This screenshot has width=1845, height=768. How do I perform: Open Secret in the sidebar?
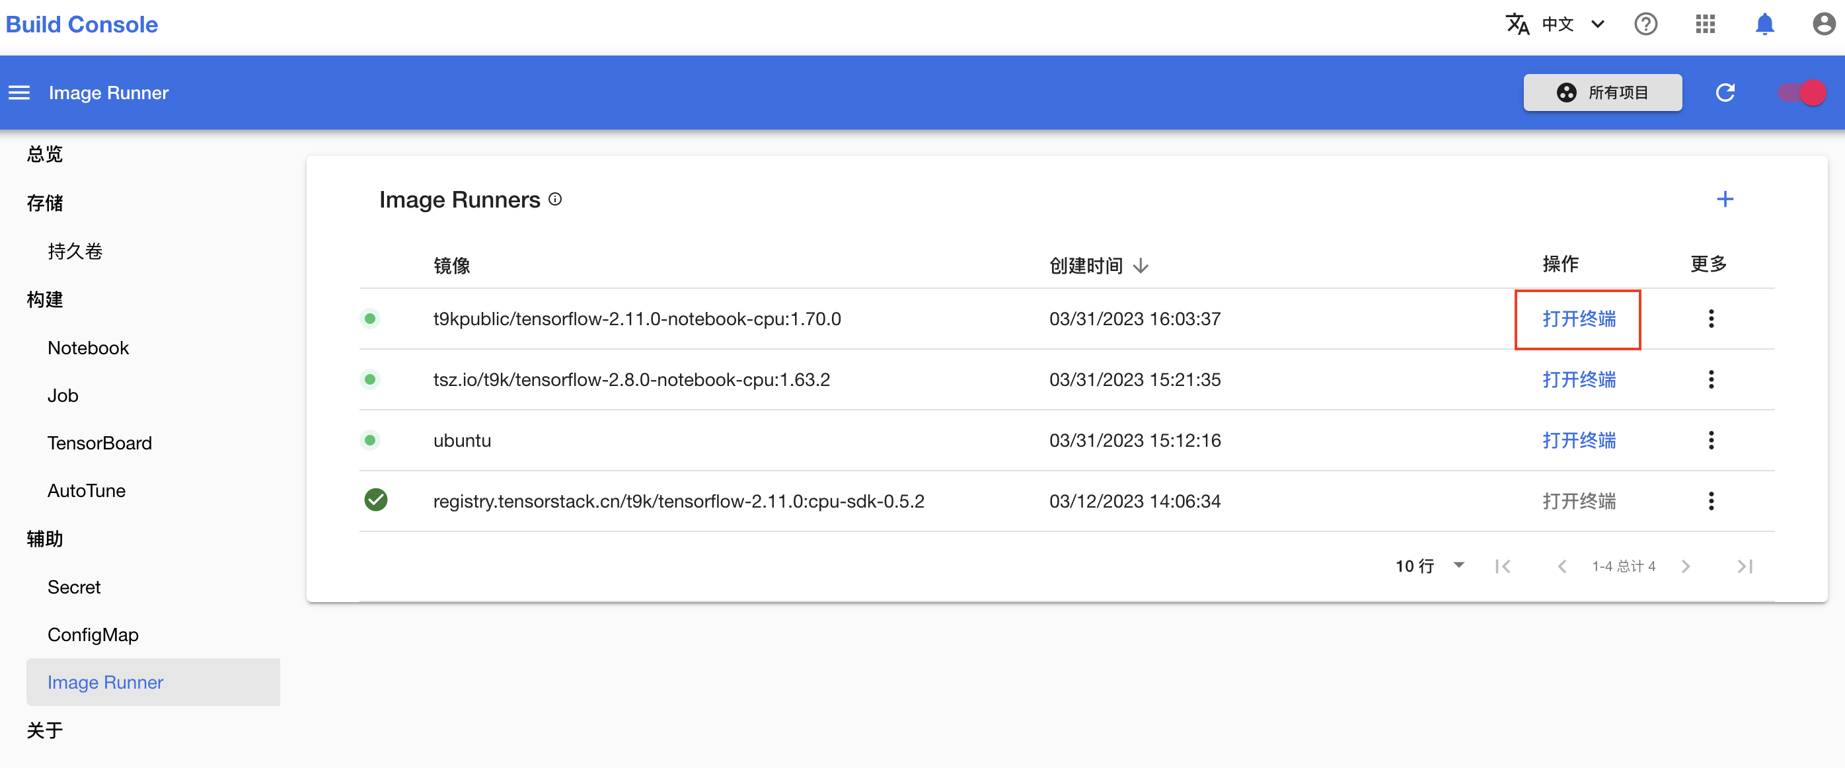tap(74, 587)
